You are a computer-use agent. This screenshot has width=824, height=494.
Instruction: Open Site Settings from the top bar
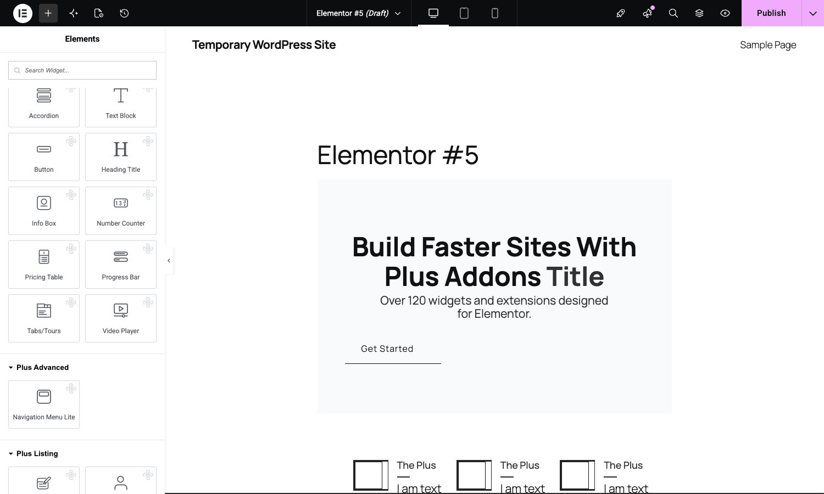[74, 13]
